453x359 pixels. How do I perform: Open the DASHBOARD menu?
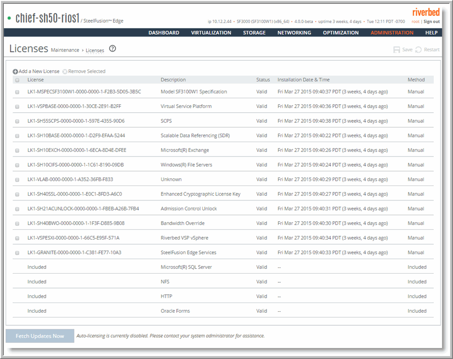pos(164,33)
